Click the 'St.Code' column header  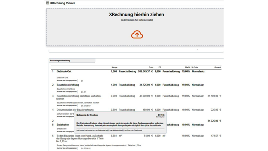[194, 67]
